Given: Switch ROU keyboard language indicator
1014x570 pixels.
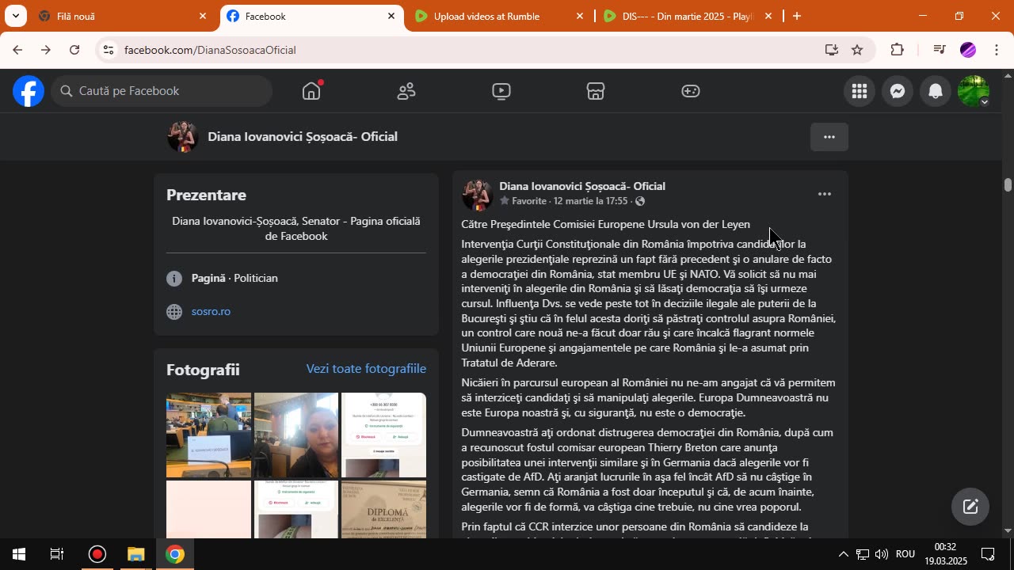Looking at the screenshot, I should click(905, 554).
